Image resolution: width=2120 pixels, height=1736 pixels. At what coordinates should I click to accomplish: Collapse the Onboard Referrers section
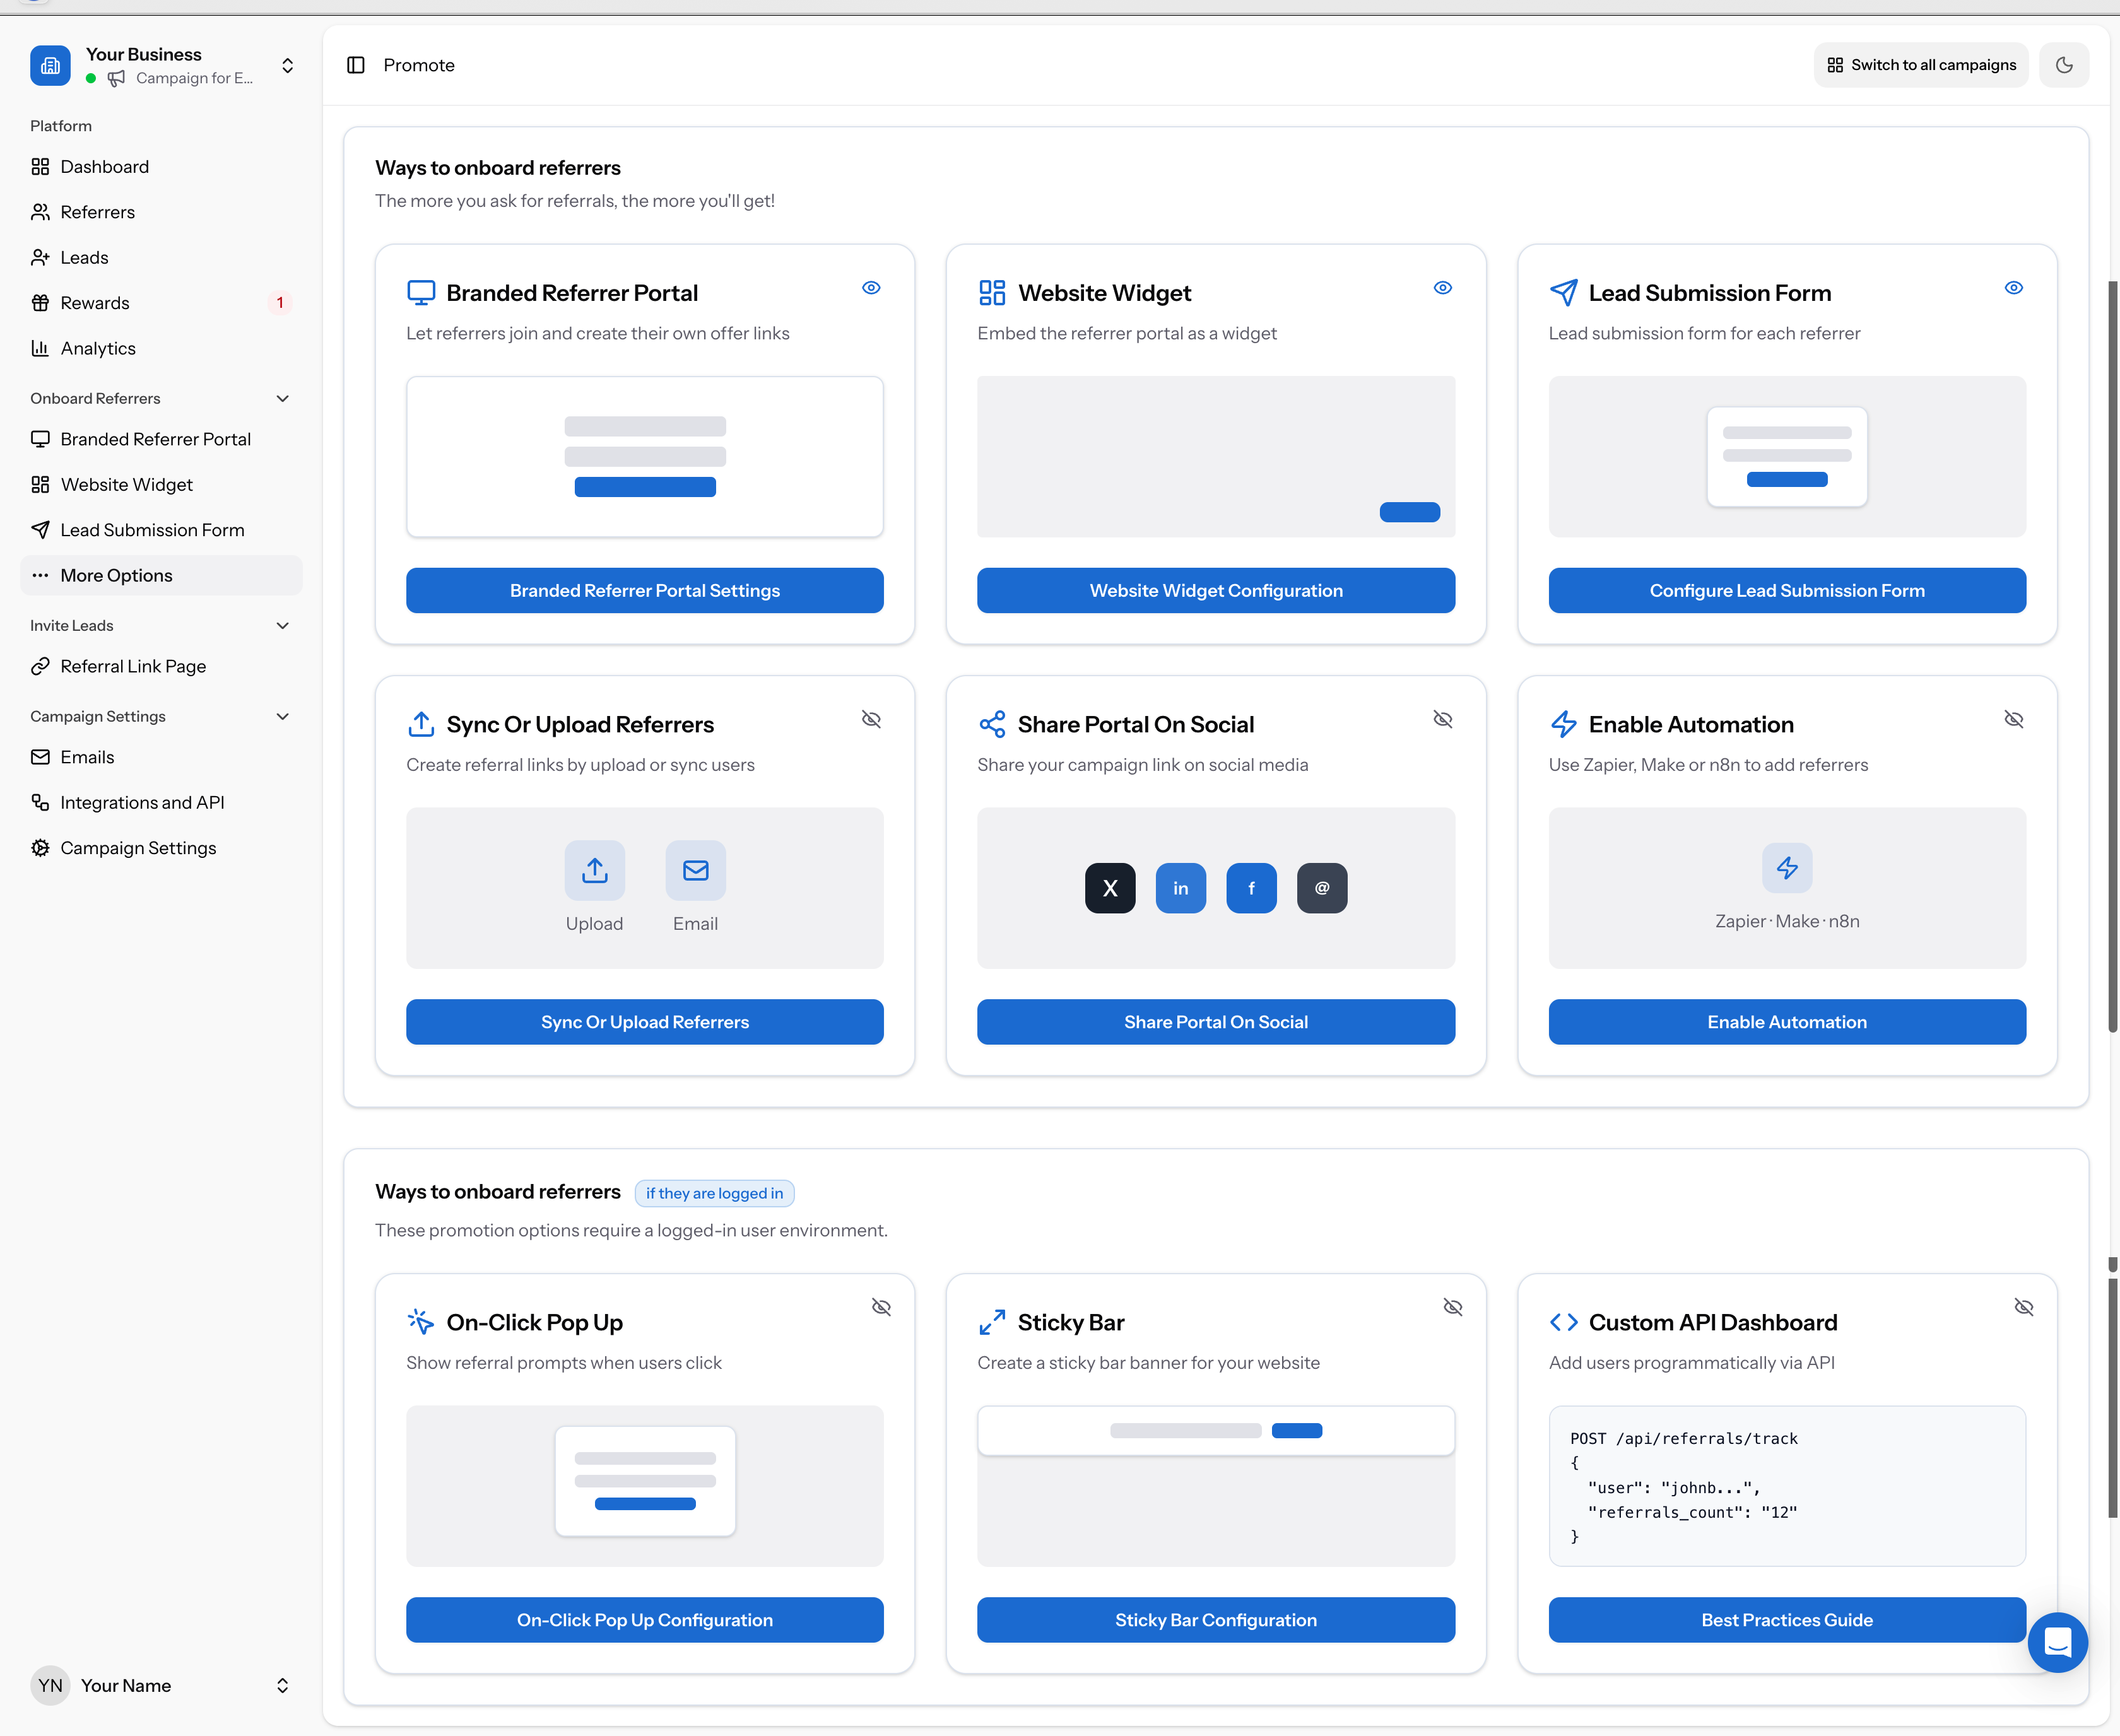tap(282, 398)
